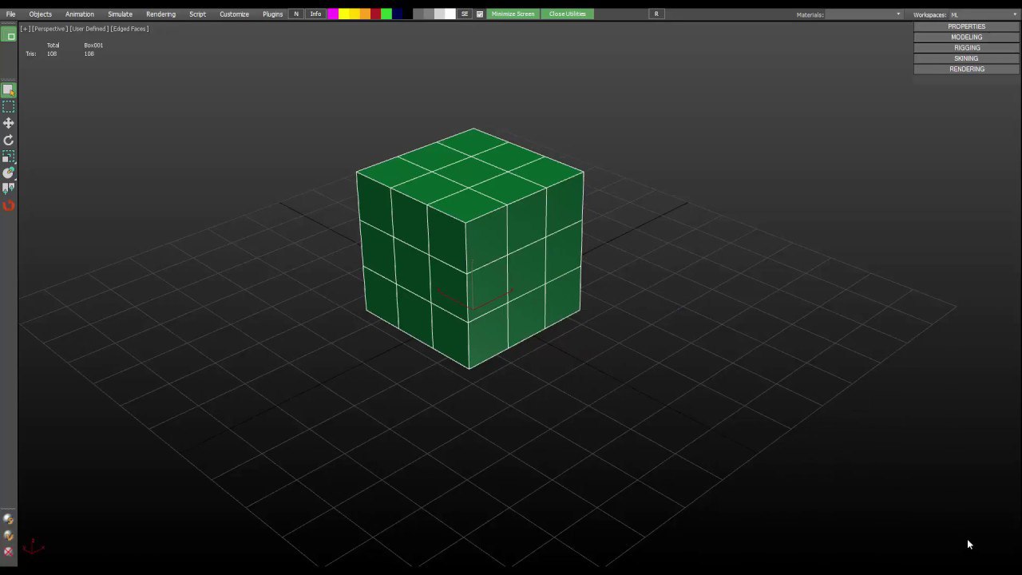Viewport: 1022px width, 575px height.
Task: Click the Total statistics label
Action: click(53, 46)
